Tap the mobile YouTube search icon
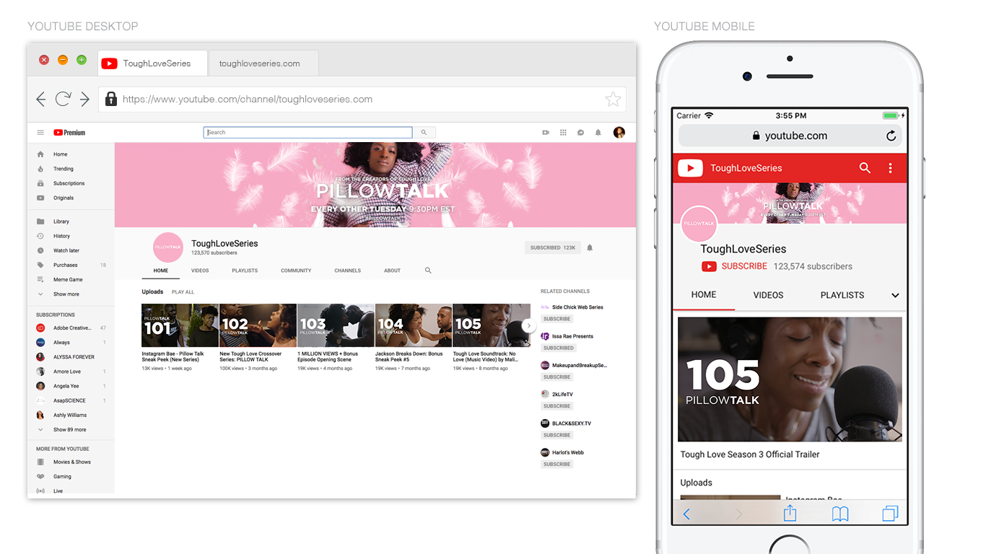The width and height of the screenshot is (986, 554). point(865,168)
